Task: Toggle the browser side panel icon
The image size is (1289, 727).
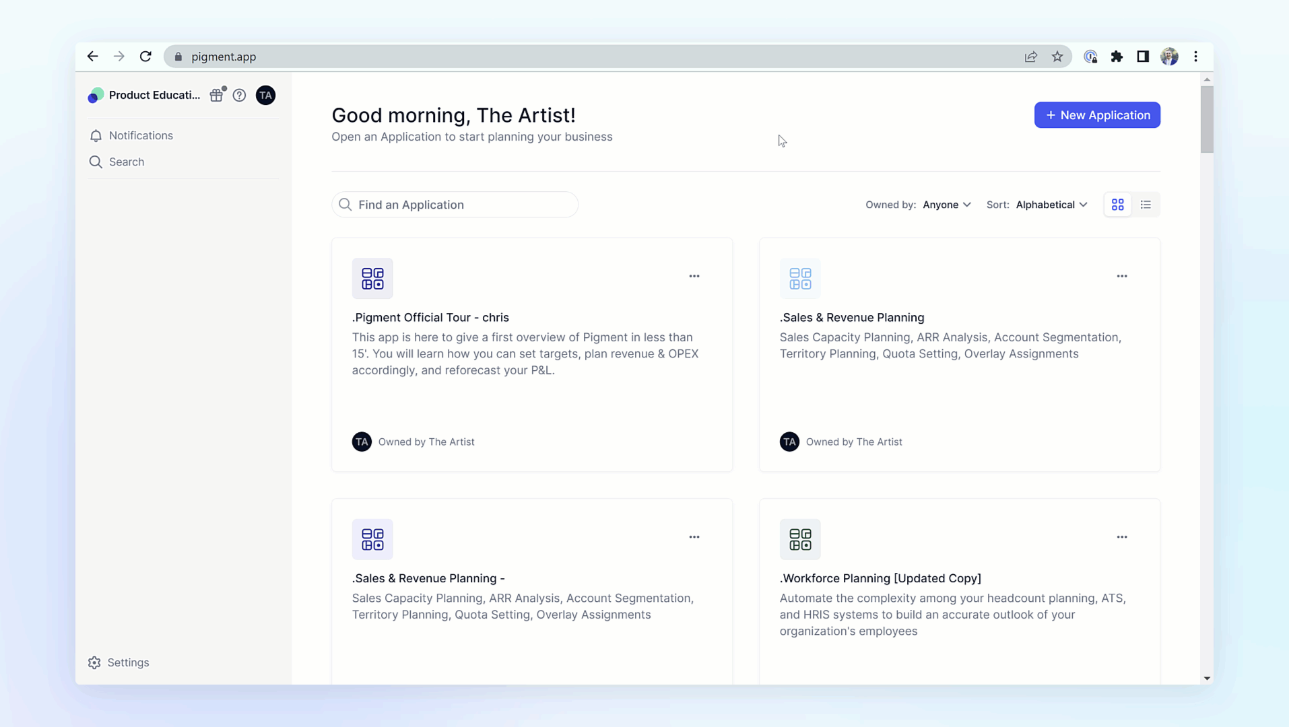Action: pyautogui.click(x=1143, y=57)
